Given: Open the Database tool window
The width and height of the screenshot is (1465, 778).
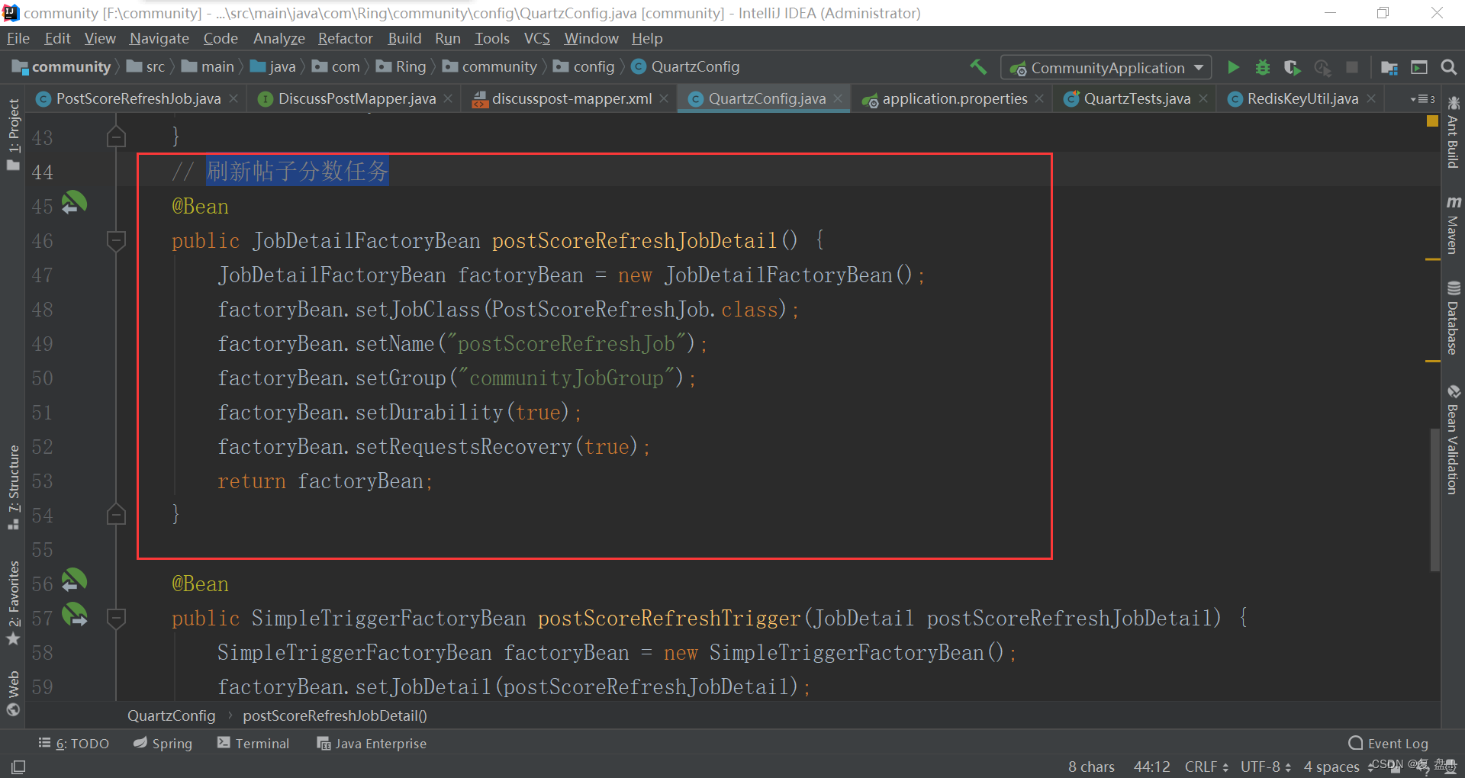Looking at the screenshot, I should pos(1453,318).
